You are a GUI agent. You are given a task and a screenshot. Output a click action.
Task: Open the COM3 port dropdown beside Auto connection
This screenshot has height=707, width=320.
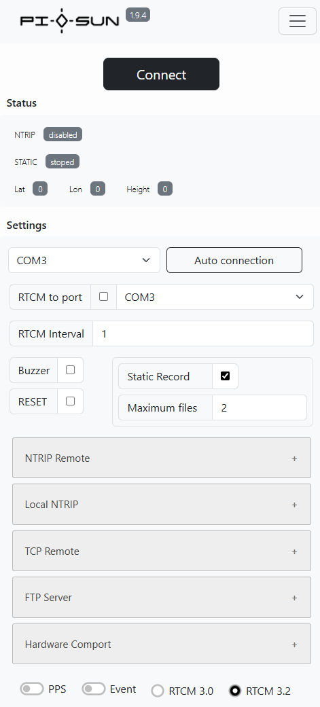click(84, 260)
